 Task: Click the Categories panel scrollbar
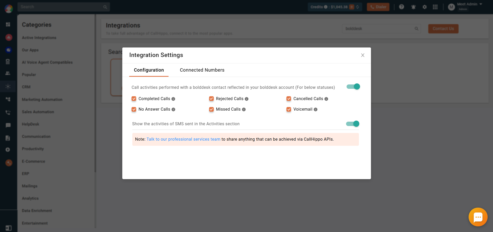[95, 93]
